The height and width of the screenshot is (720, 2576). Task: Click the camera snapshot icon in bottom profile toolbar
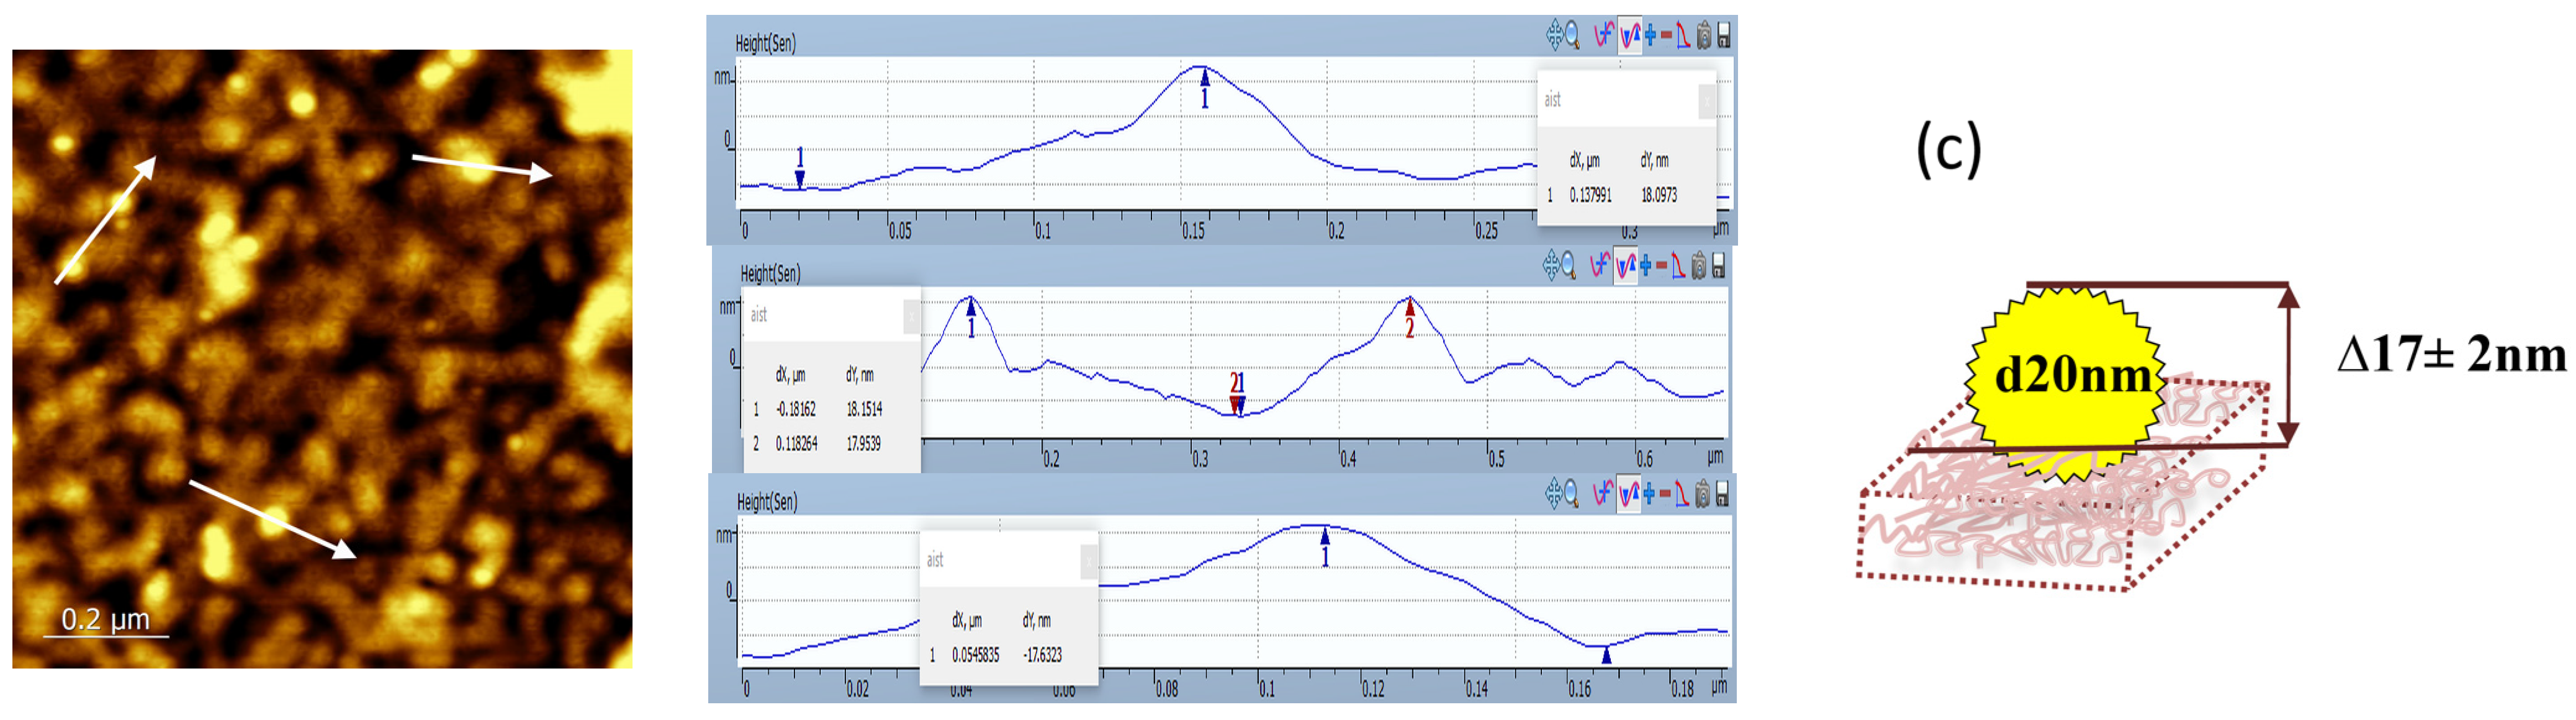tap(1702, 493)
